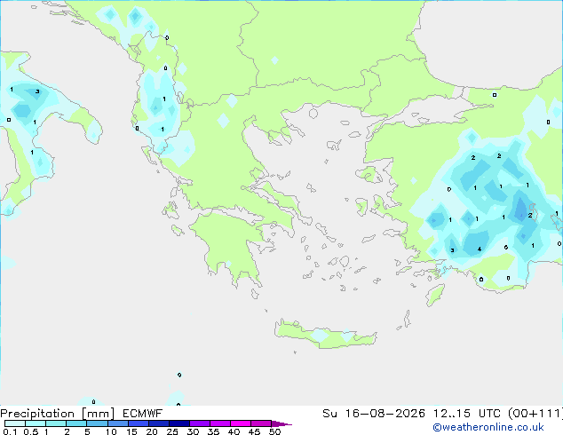
Task: Click the Crete island outline on the map
Action: pyautogui.click(x=326, y=334)
